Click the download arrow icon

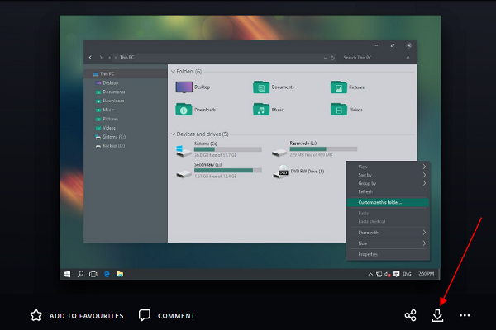pos(438,315)
